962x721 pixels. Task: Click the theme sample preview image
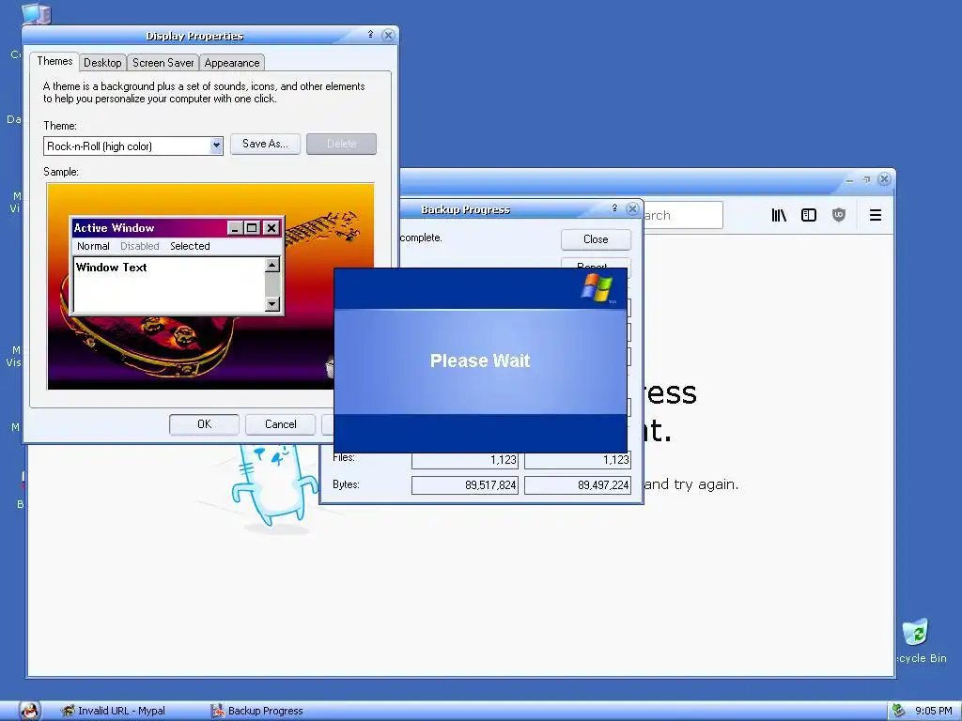point(210,286)
